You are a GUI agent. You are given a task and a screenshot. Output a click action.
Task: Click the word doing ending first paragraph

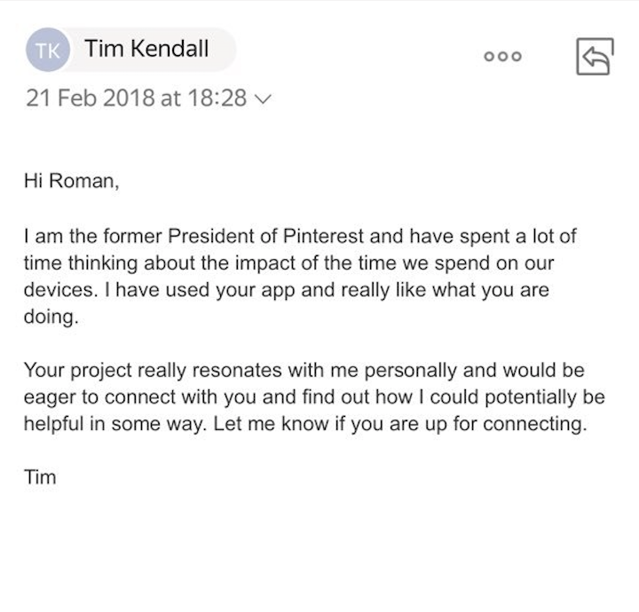[51, 317]
